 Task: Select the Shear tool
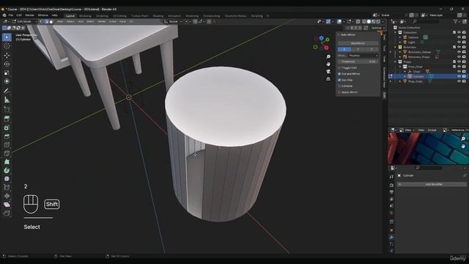(7, 205)
